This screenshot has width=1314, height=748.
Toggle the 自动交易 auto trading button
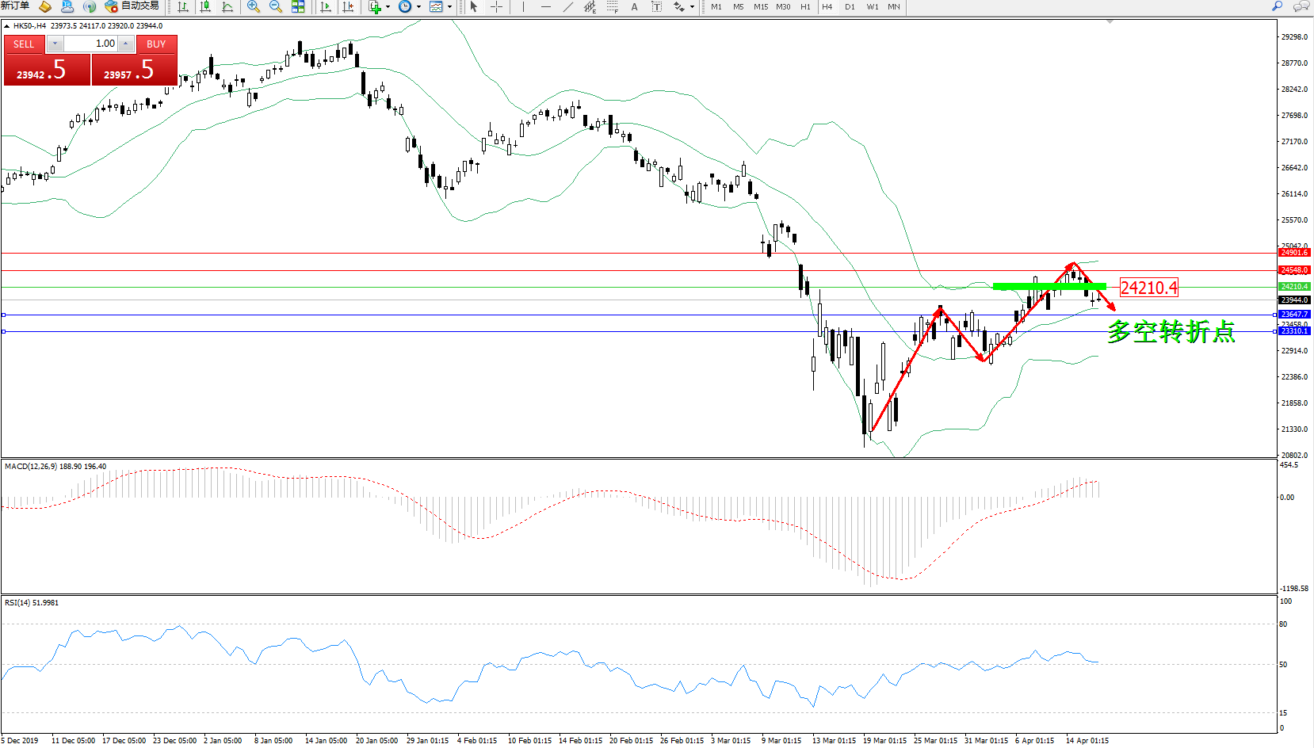(x=132, y=6)
